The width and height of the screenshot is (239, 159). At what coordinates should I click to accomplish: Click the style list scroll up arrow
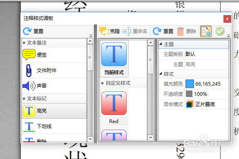point(151,42)
